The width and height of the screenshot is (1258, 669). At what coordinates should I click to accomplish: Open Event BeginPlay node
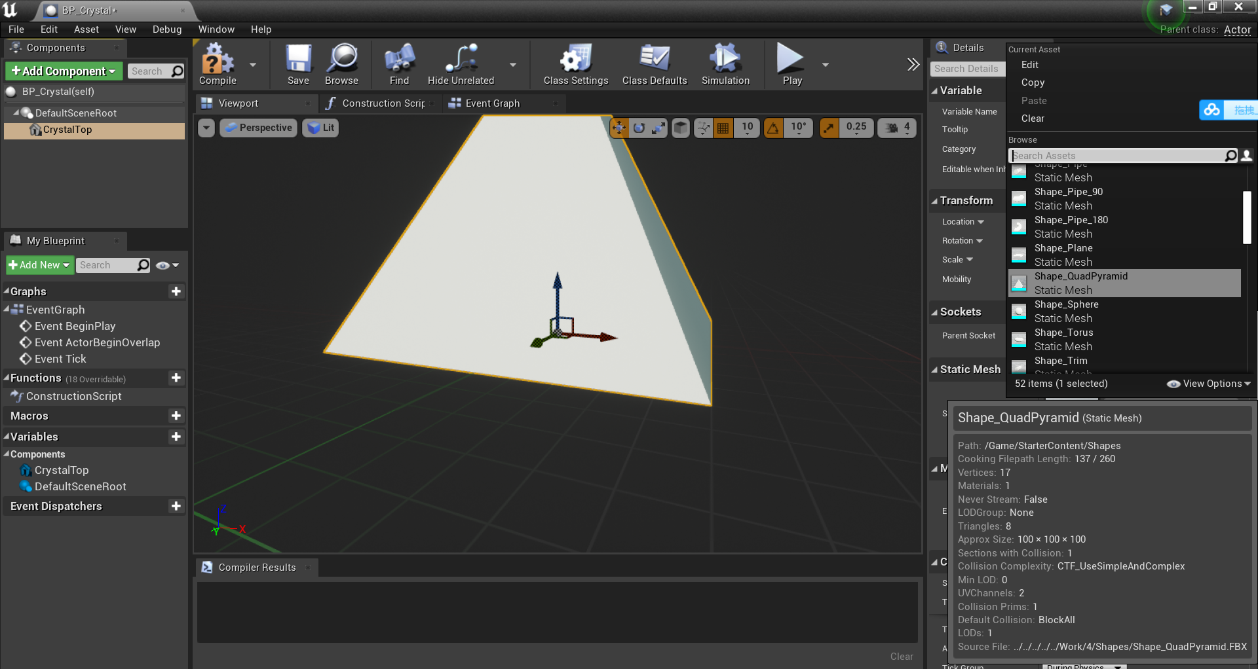[75, 326]
